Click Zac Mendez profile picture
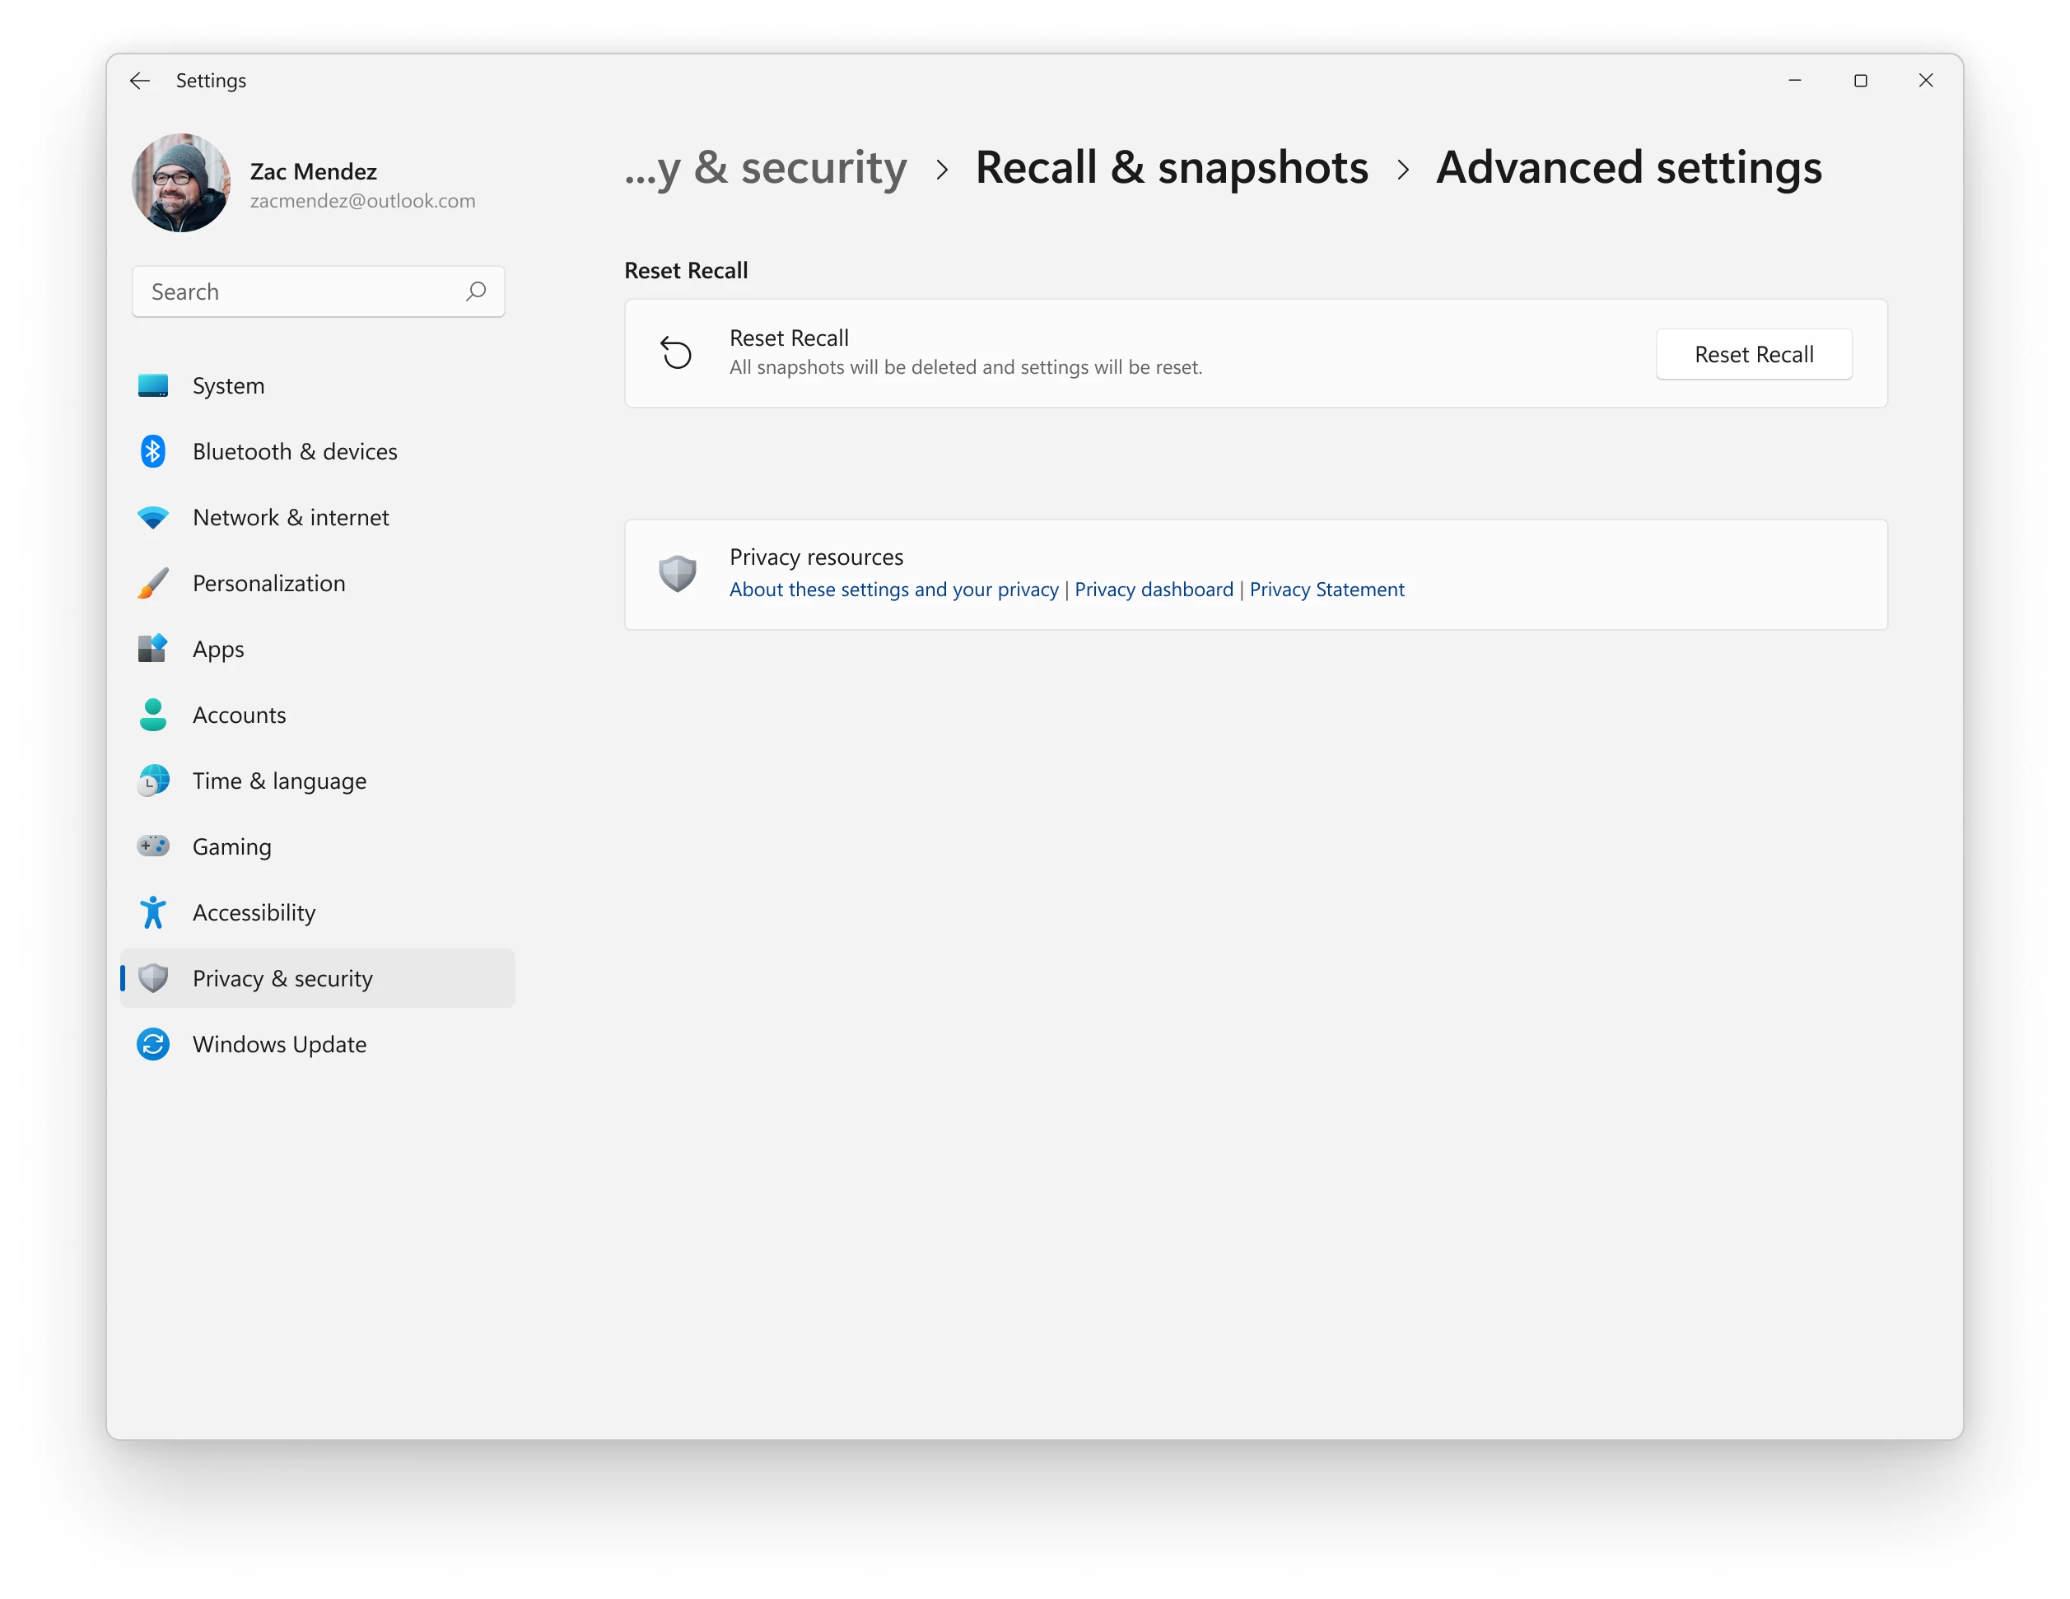Image resolution: width=2070 pixels, height=1599 pixels. click(x=181, y=183)
